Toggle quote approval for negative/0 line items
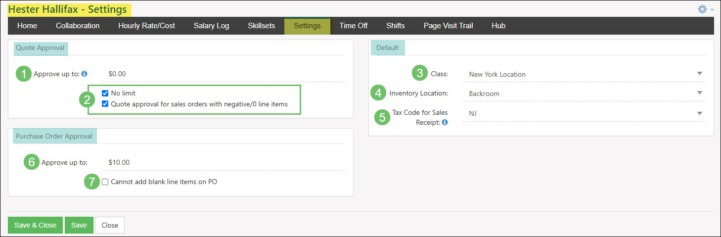 [x=105, y=104]
